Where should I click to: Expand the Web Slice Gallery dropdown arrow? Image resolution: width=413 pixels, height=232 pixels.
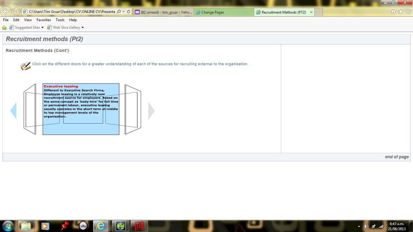(x=83, y=27)
